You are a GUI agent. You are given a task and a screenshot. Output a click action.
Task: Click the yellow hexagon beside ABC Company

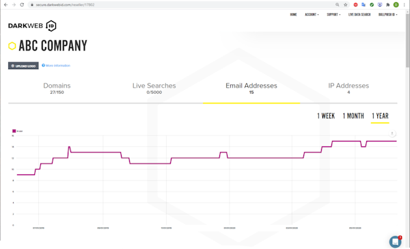pyautogui.click(x=12, y=46)
